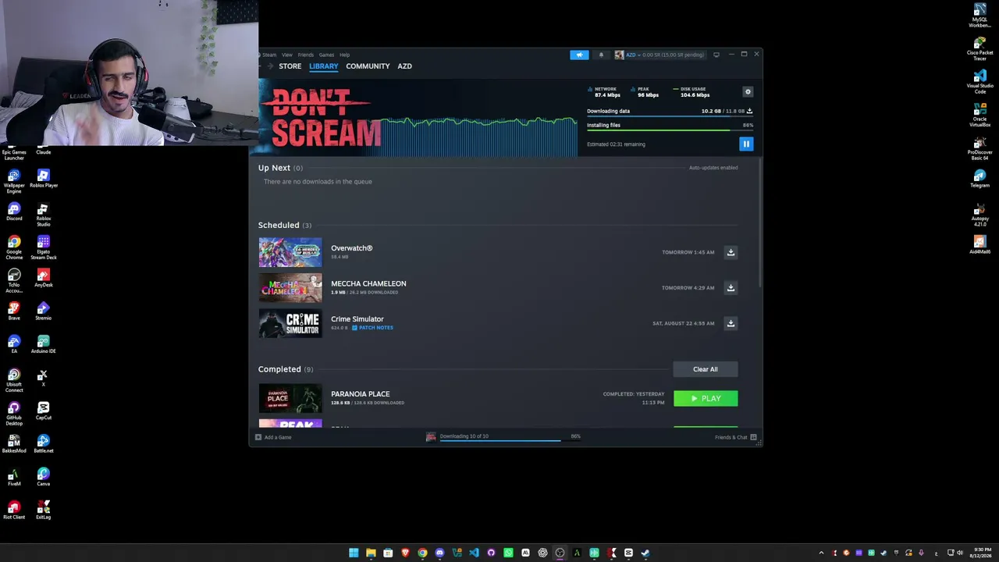Open Cisco Packet Tracer desktop shortcut
This screenshot has height=562, width=999.
979,48
